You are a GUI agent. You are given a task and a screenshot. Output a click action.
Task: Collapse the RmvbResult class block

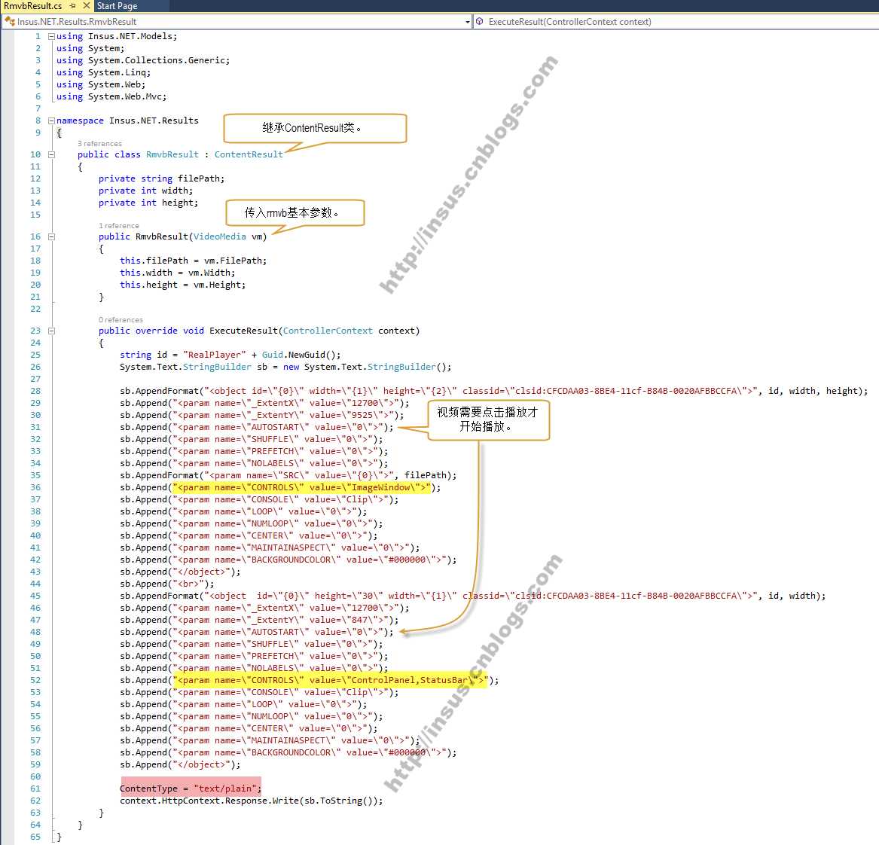(x=51, y=154)
